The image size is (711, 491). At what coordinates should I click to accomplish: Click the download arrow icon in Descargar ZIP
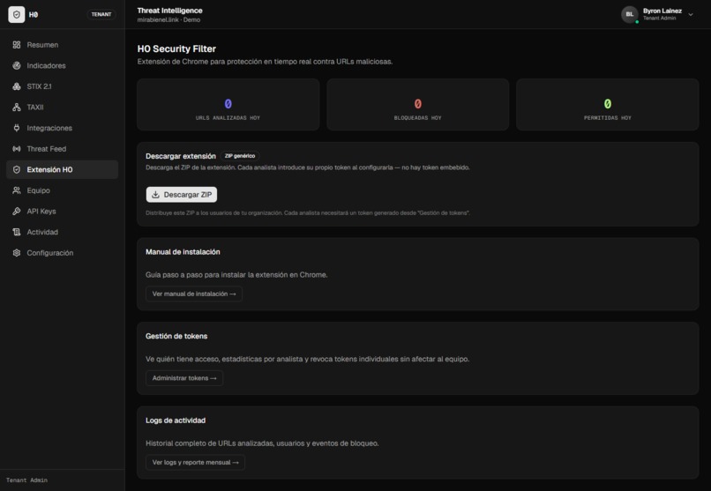tap(155, 195)
